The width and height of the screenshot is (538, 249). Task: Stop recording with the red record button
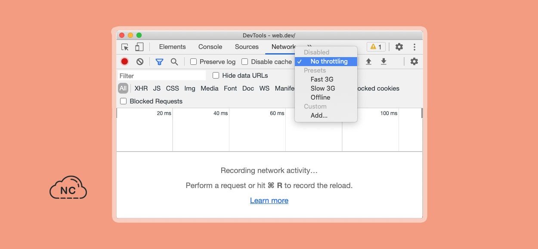[x=124, y=61]
